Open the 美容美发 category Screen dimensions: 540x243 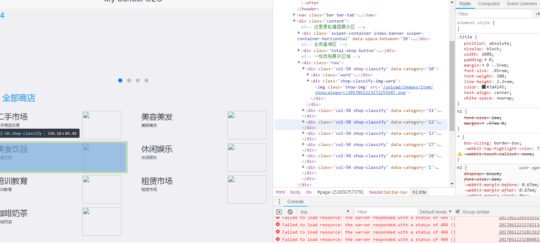(x=157, y=117)
